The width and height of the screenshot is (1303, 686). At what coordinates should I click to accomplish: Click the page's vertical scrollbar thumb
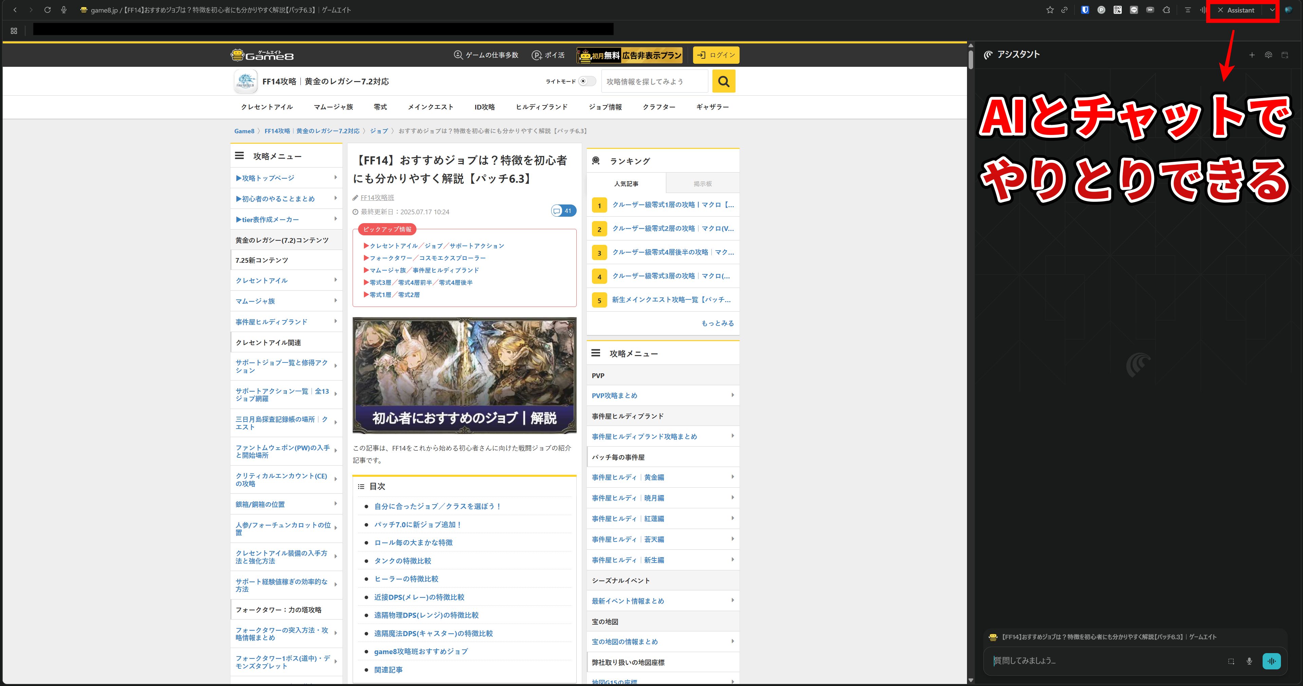[970, 59]
